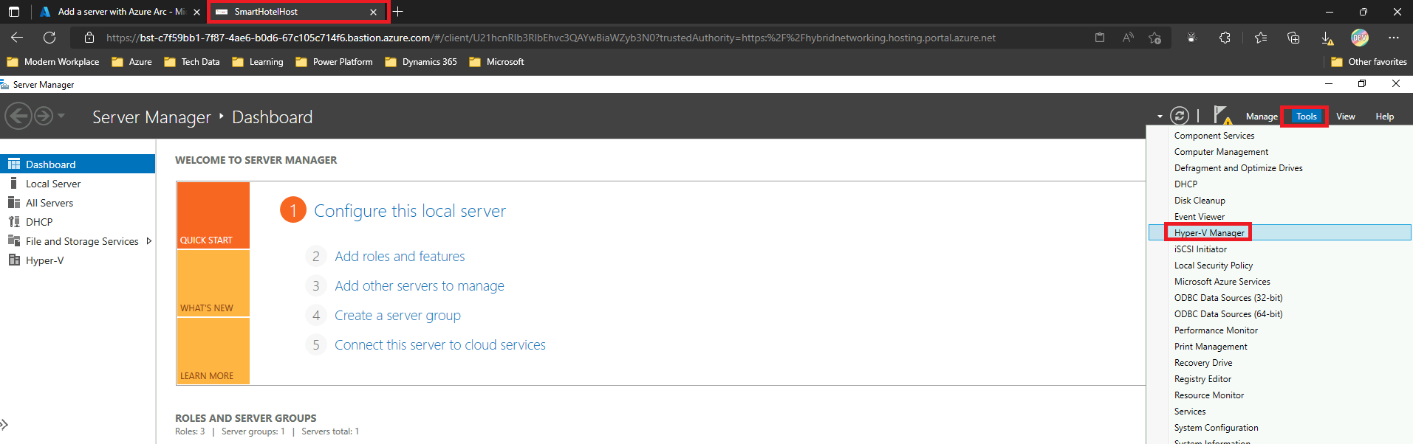The height and width of the screenshot is (444, 1413).
Task: Open the Power Platform favorites folder
Action: point(334,62)
